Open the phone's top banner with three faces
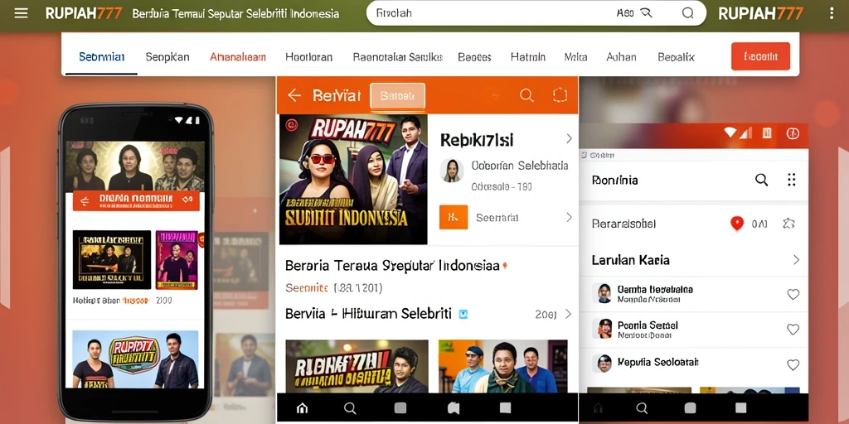The width and height of the screenshot is (849, 424). coord(135,166)
